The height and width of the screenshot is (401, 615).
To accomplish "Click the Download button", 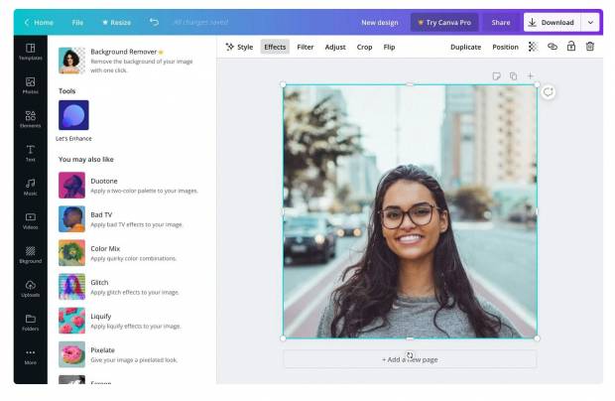I will coord(552,23).
